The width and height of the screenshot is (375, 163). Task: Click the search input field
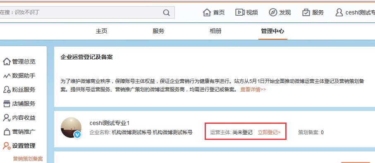coord(87,12)
